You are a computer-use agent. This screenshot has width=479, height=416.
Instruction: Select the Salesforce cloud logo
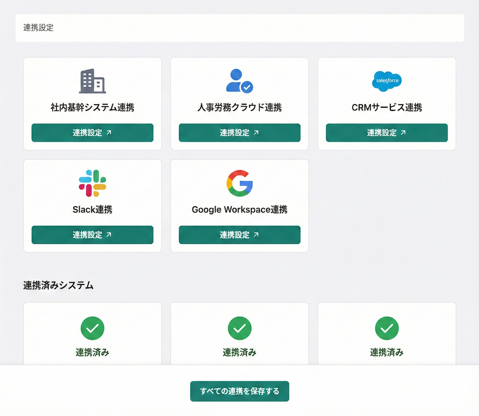pos(387,80)
